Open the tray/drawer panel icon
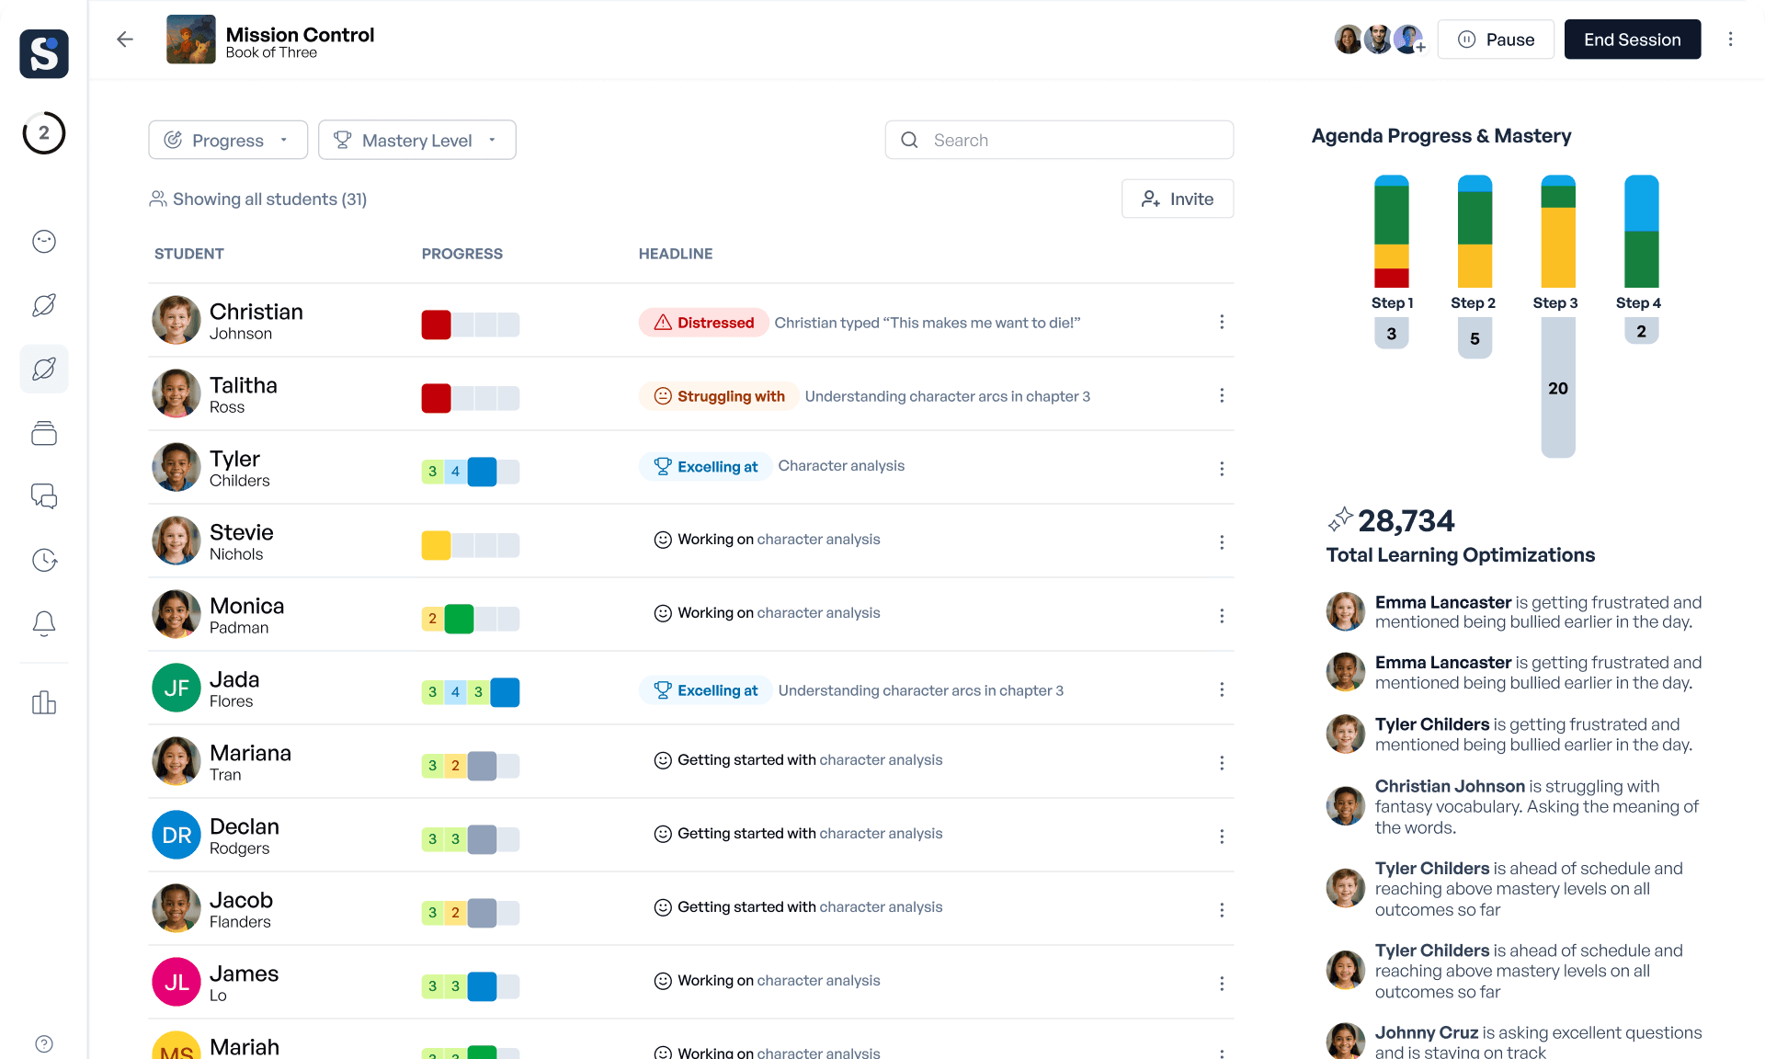This screenshot has height=1059, width=1765. pos(43,432)
